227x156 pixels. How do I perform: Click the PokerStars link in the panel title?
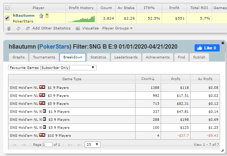tap(54, 47)
